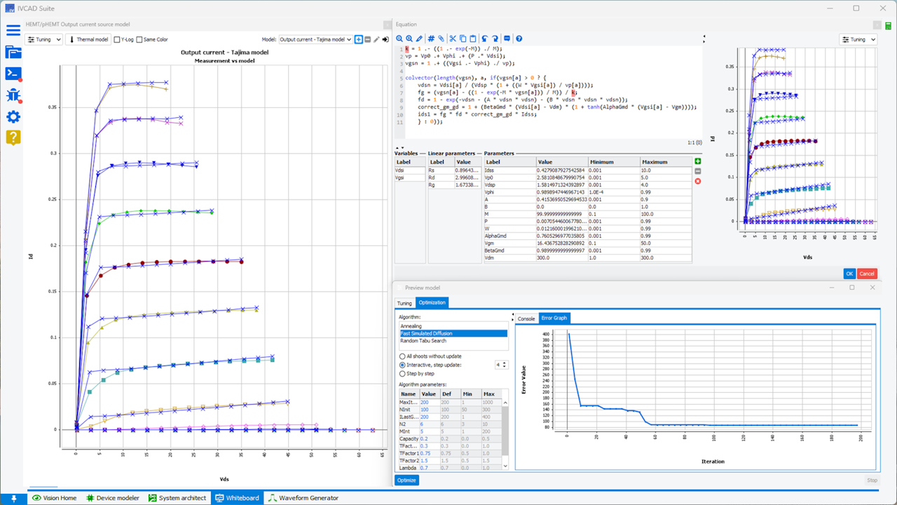This screenshot has width=897, height=505.
Task: Collapse the equation editor with the splitter arrows
Action: click(x=401, y=147)
